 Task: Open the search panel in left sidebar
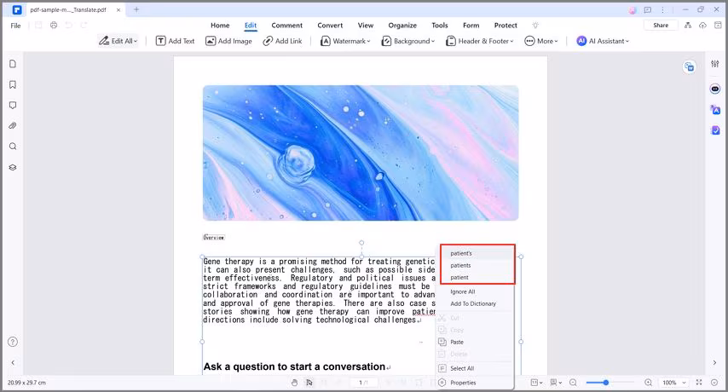click(x=13, y=147)
